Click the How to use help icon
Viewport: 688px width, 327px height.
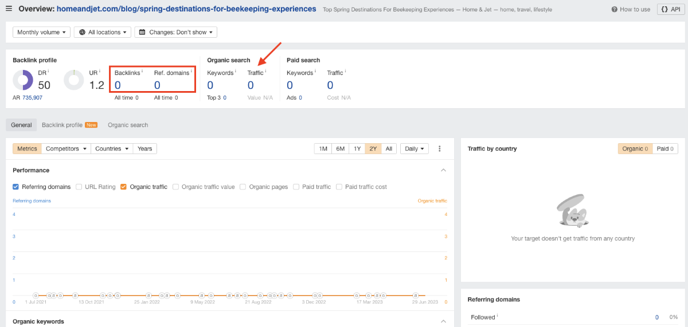coord(615,9)
